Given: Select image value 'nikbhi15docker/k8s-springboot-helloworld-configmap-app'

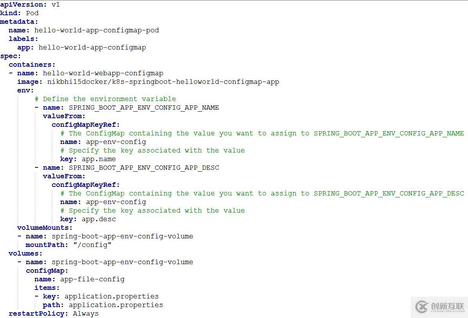Looking at the screenshot, I should tap(163, 82).
